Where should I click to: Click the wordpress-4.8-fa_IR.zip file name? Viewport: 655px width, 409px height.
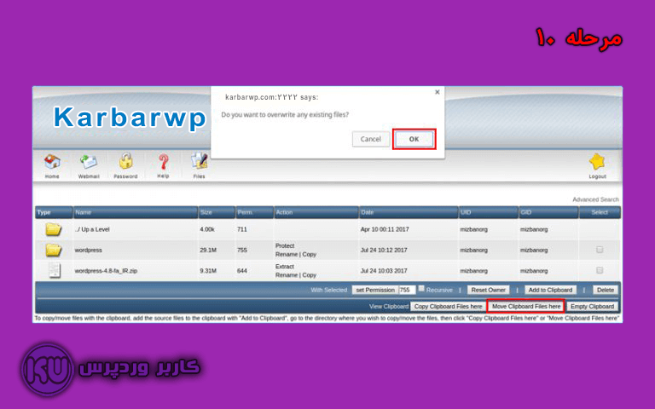106,271
